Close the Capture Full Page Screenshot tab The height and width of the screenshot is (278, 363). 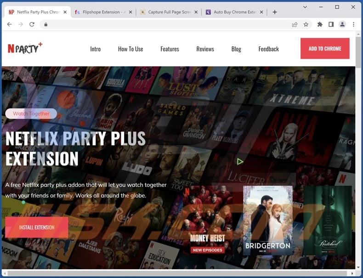coord(196,12)
